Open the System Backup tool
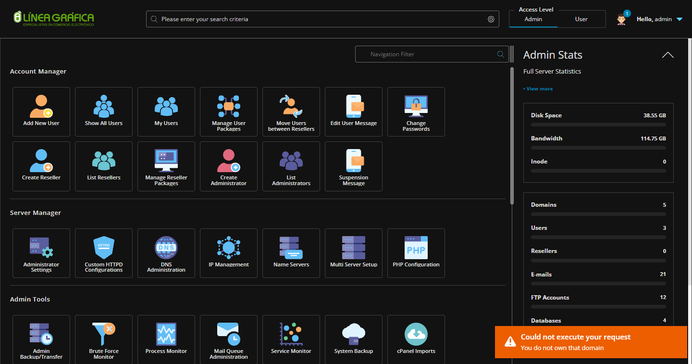This screenshot has height=364, width=692. 354,339
